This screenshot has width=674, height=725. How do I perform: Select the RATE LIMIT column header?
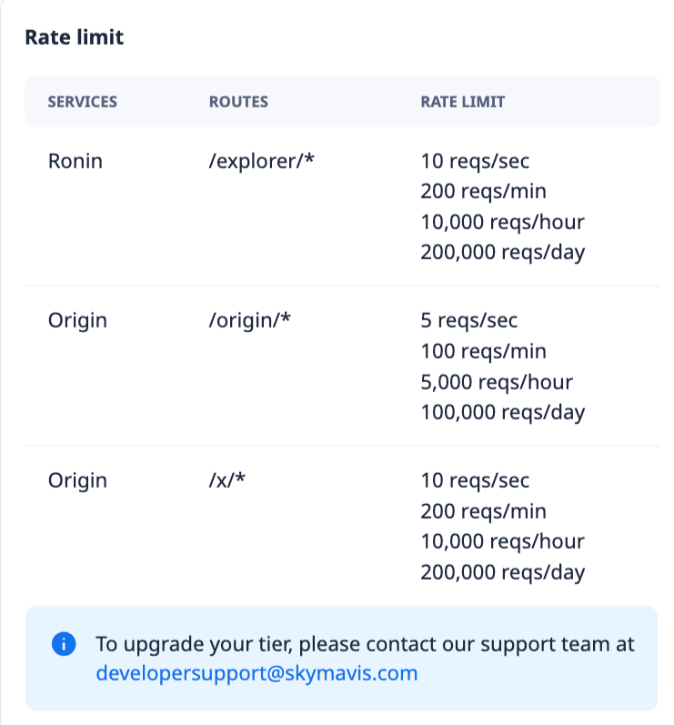coord(463,102)
